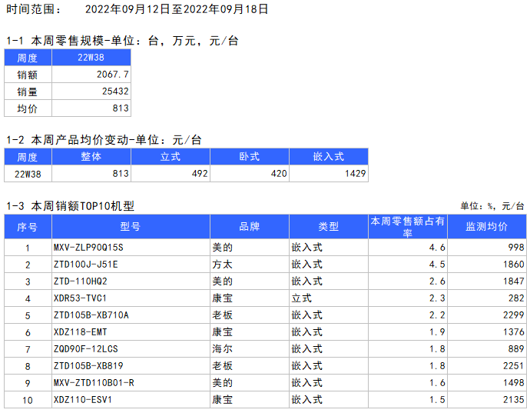This screenshot has width=530, height=413.
Task: Click model ZTD100J-J51E
Action: 85,265
